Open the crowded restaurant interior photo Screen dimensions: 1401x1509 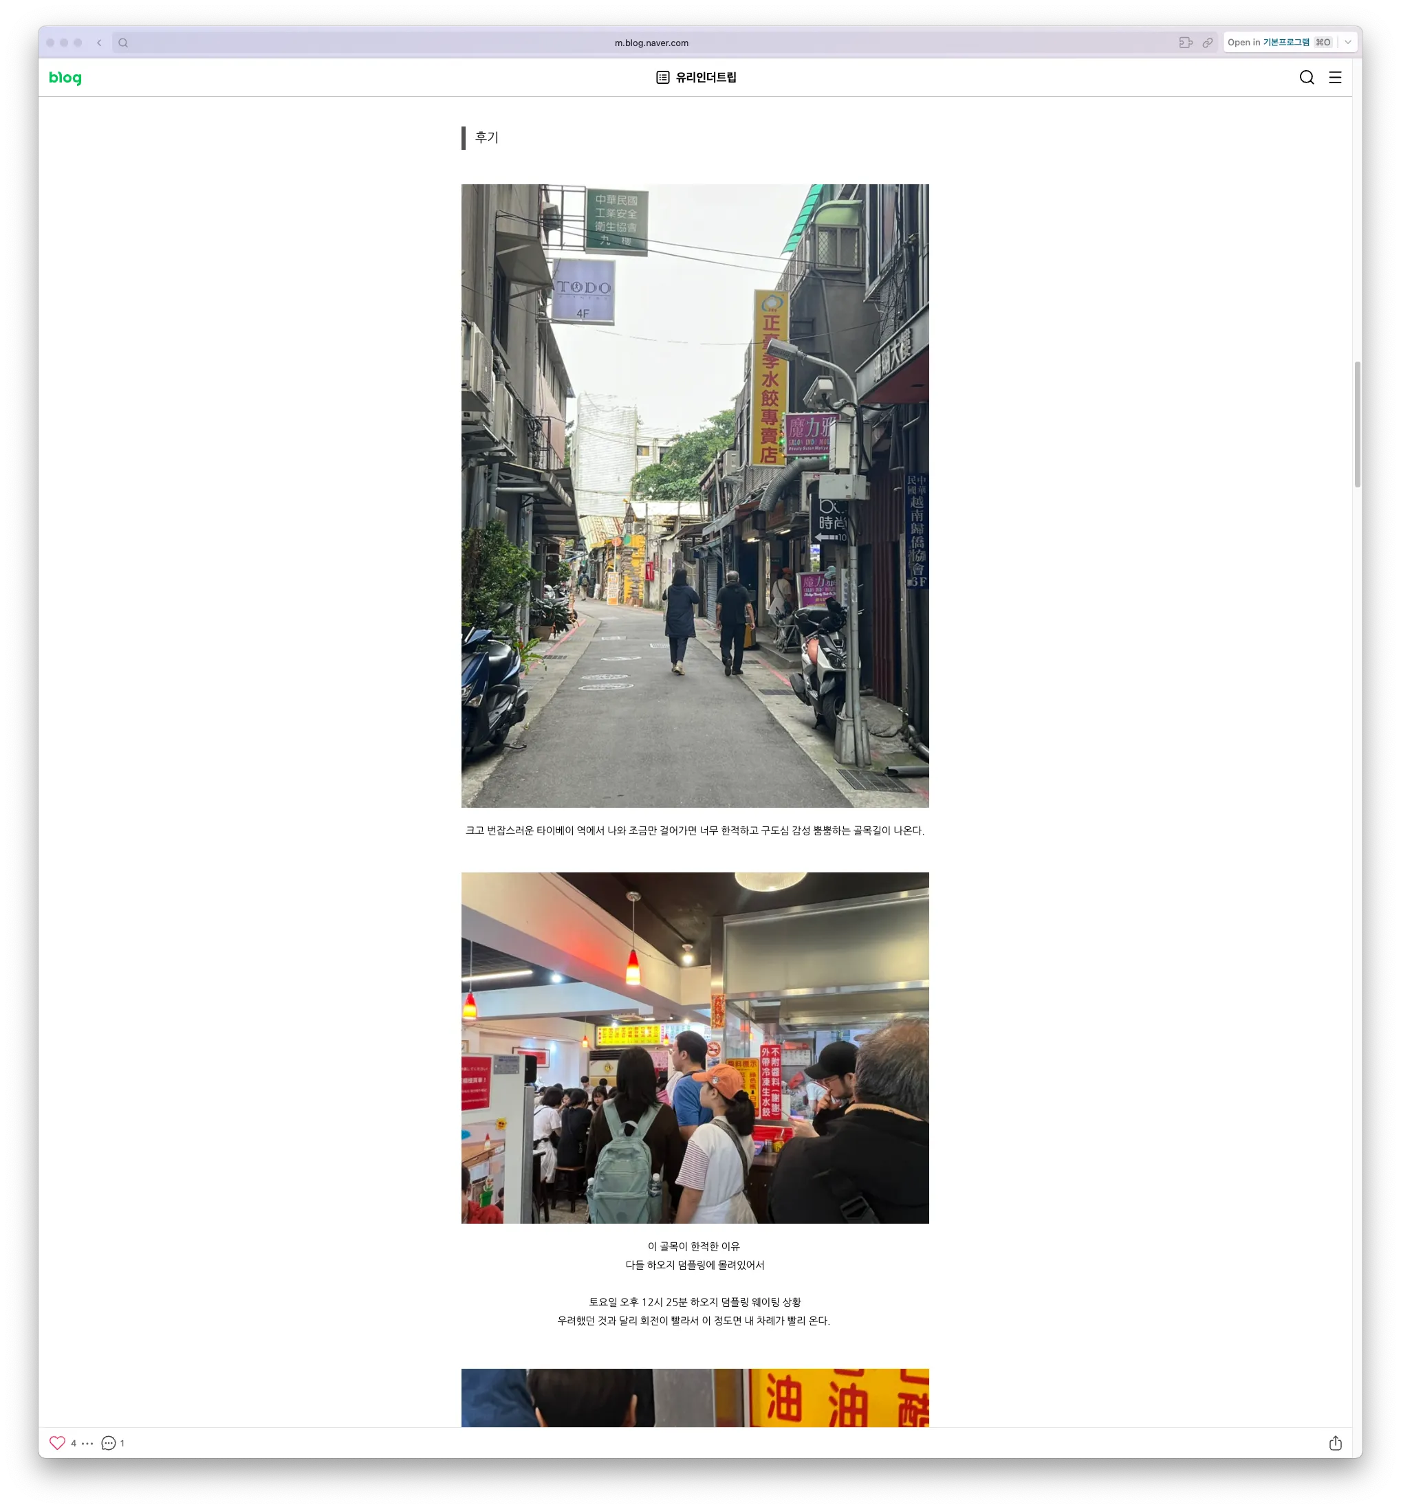pos(695,1048)
